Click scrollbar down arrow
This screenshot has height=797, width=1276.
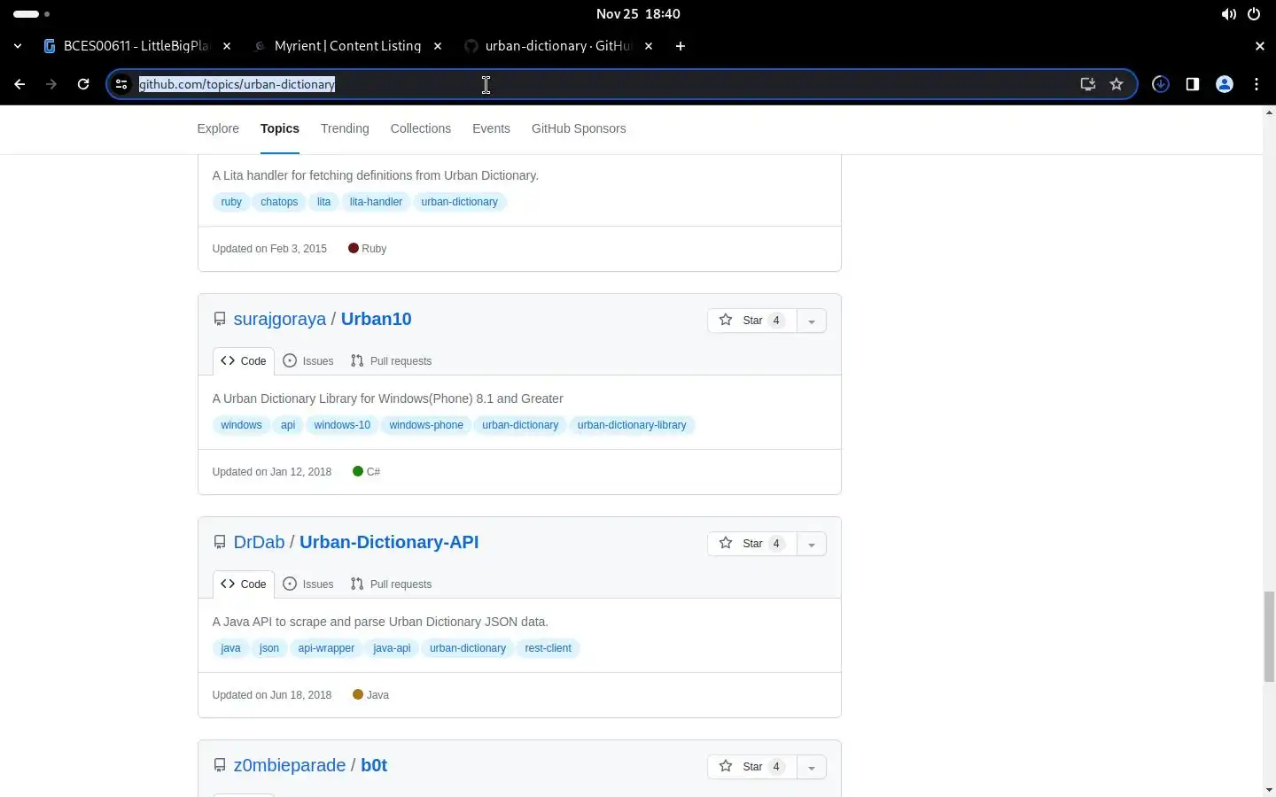1269,789
